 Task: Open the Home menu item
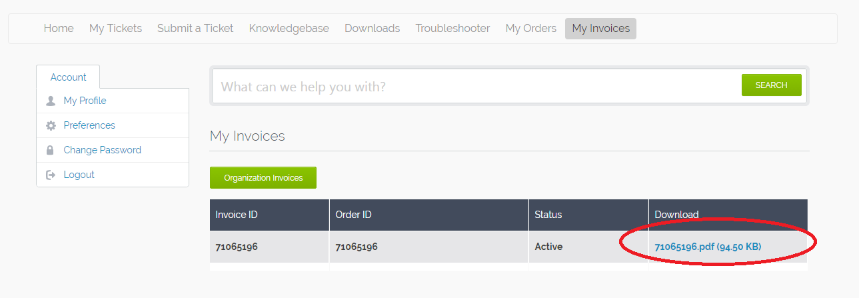coord(59,29)
